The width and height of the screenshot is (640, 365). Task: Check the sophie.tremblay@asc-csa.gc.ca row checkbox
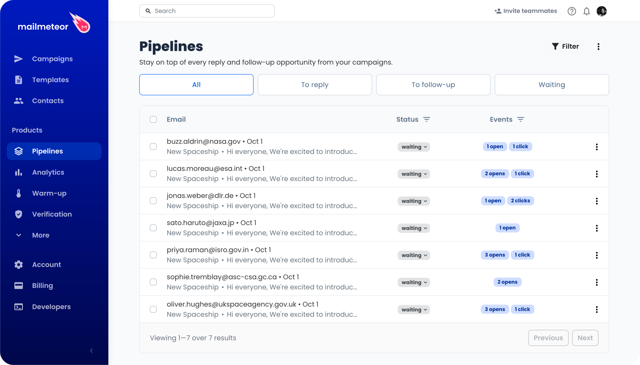pos(153,282)
